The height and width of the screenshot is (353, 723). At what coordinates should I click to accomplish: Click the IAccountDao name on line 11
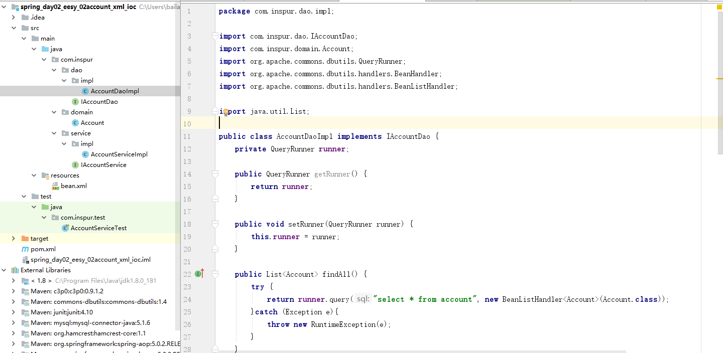coord(408,136)
